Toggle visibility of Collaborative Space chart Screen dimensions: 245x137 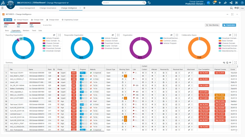point(230,35)
